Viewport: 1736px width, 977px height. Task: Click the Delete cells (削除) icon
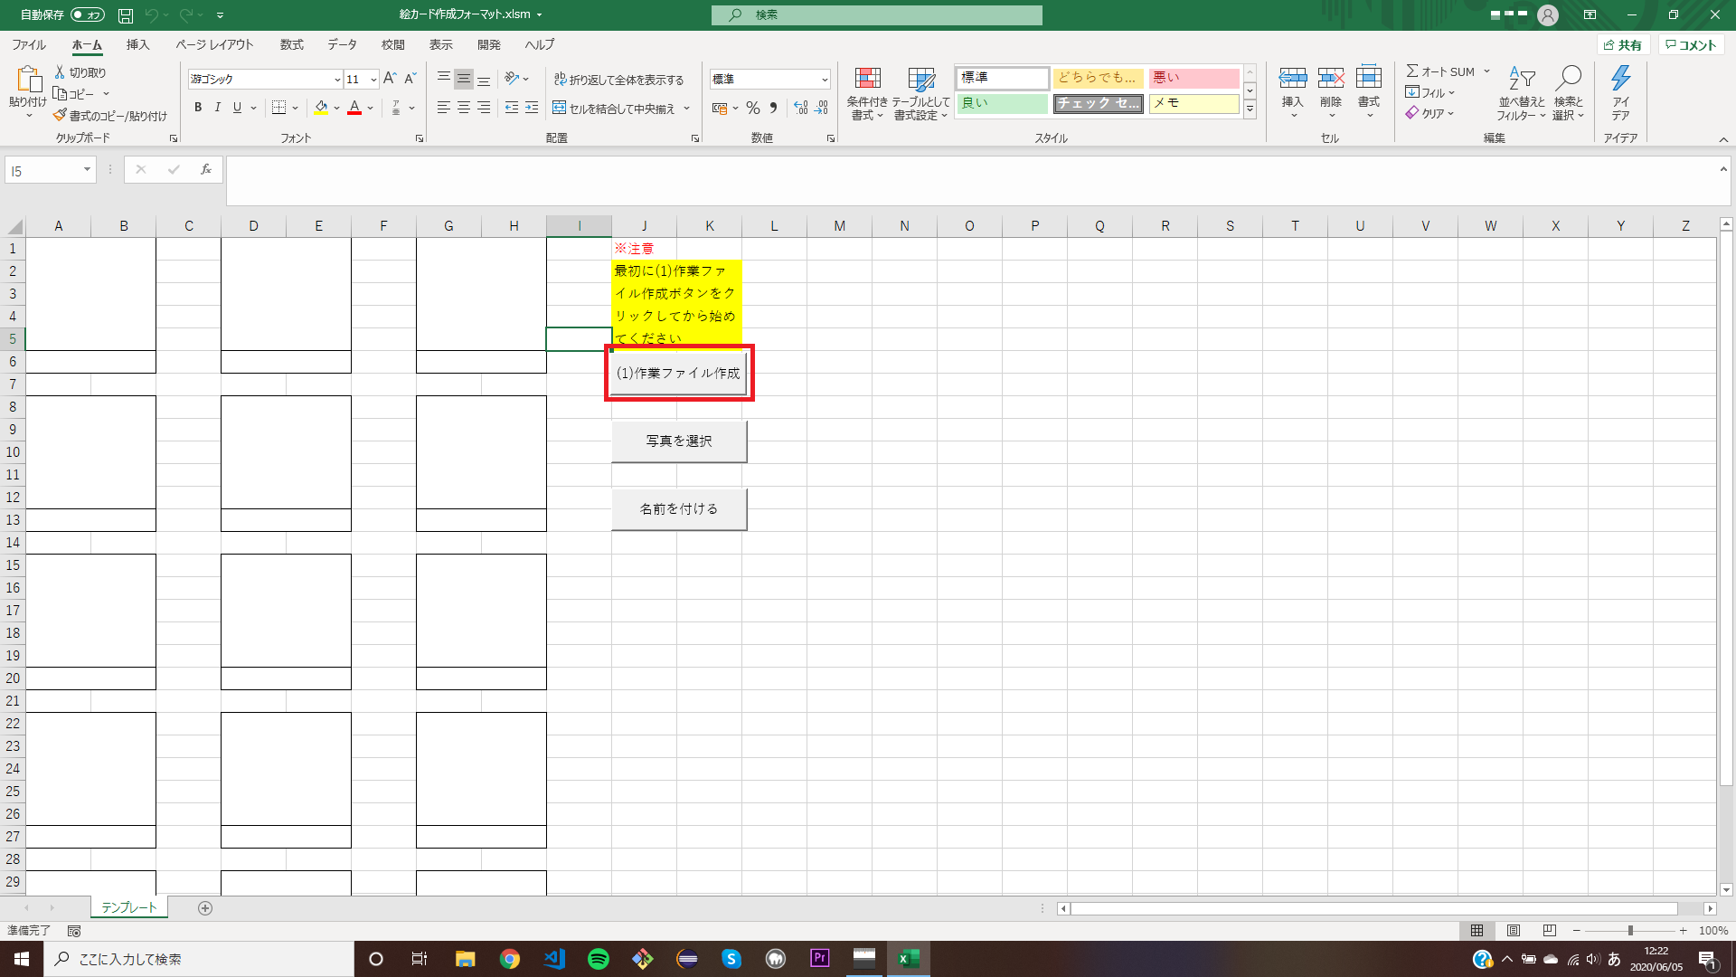[1331, 79]
